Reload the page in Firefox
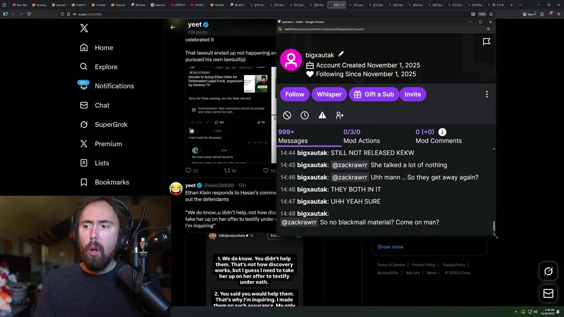Image resolution: width=564 pixels, height=317 pixels. click(29, 14)
